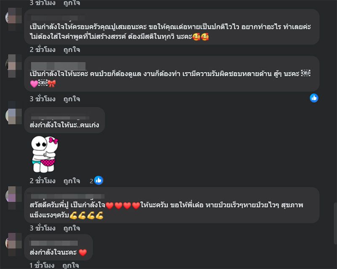Open the '3 ชั่วโมง' timestamp below the pink heart comment

(43, 99)
